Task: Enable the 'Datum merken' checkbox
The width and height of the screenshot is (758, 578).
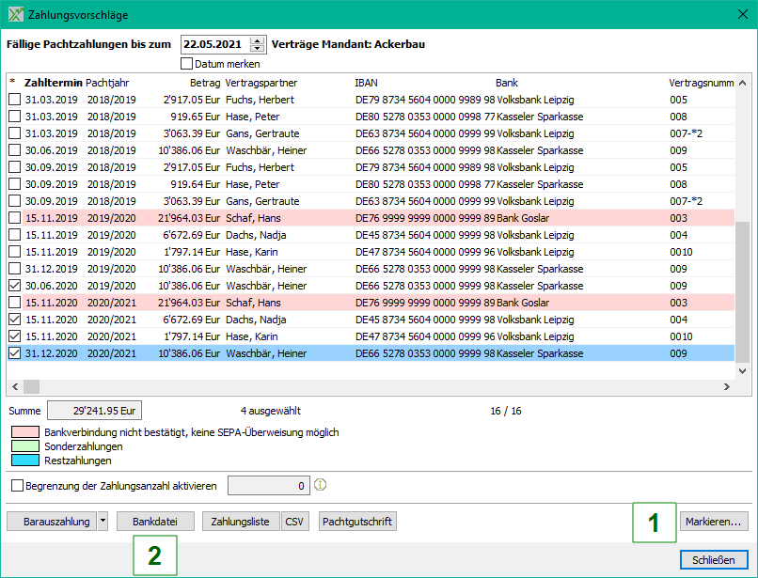Action: click(x=186, y=64)
